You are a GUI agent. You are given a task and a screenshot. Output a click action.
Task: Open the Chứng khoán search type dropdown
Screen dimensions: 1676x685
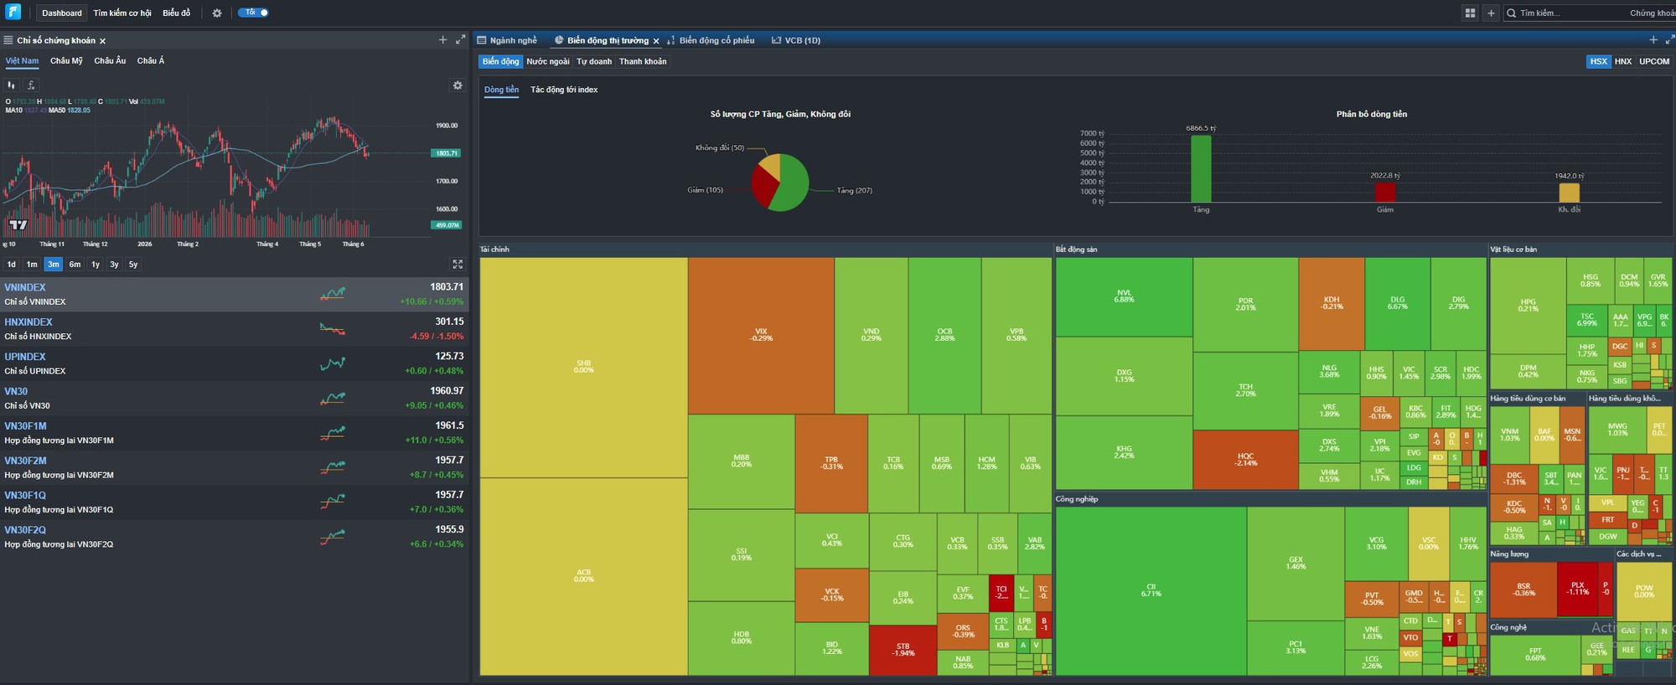point(1652,13)
